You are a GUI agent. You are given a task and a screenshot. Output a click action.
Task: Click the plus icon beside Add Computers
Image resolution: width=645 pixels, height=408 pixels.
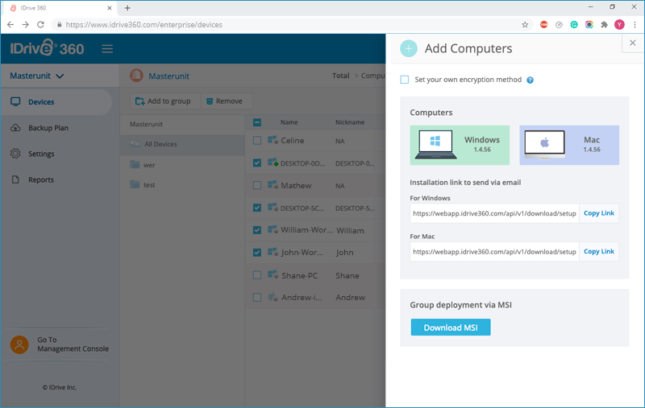[x=409, y=48]
